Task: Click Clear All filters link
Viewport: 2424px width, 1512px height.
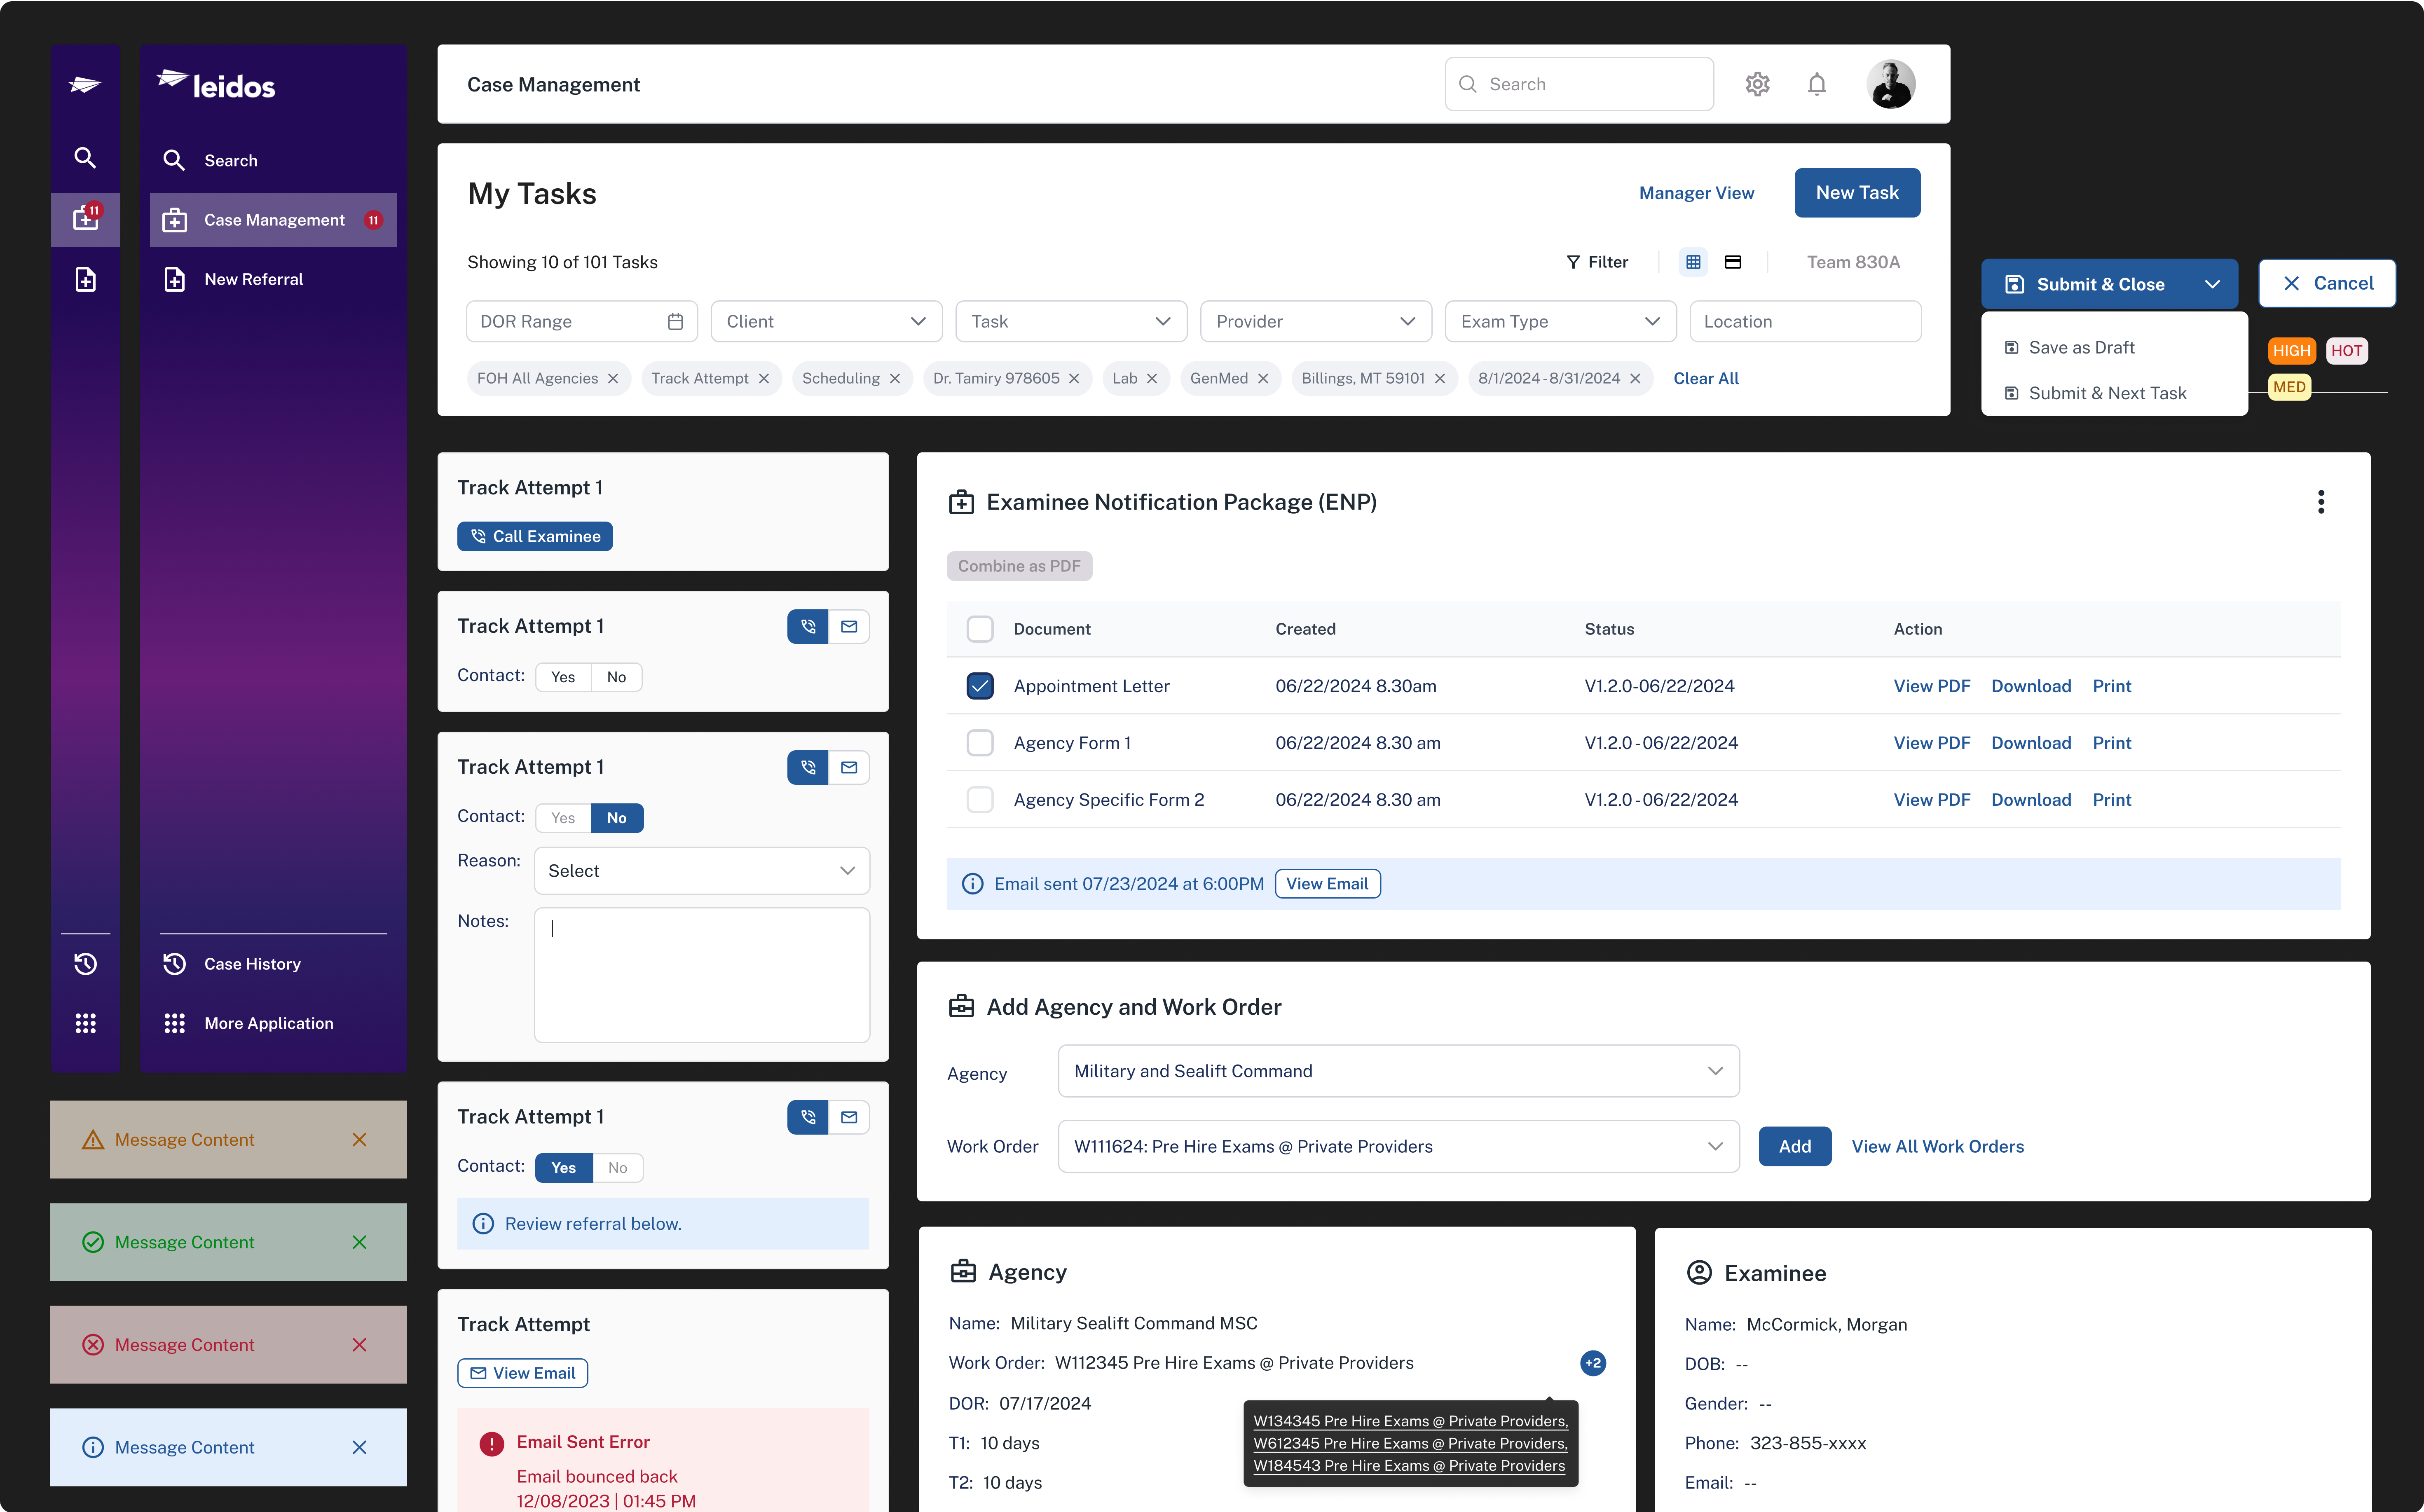Action: pos(1706,379)
